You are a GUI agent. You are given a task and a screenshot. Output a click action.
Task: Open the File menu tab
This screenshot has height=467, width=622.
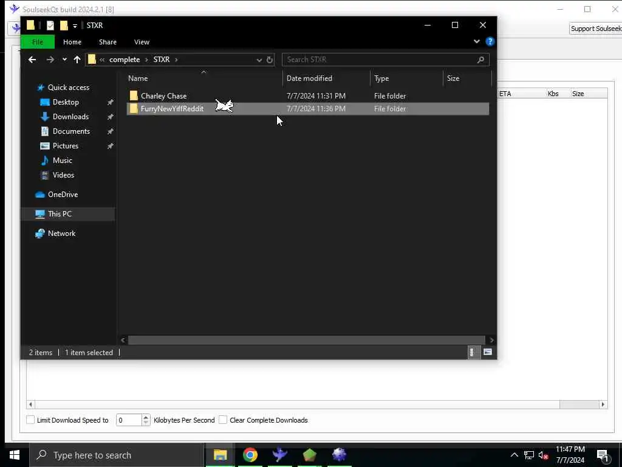(x=38, y=42)
